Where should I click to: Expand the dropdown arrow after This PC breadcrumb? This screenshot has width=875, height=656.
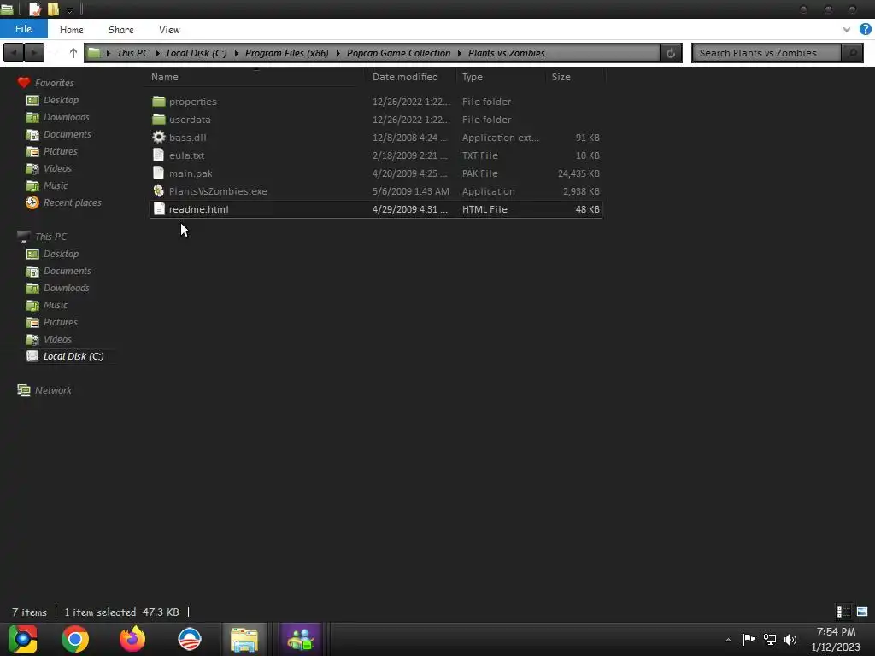[x=158, y=53]
